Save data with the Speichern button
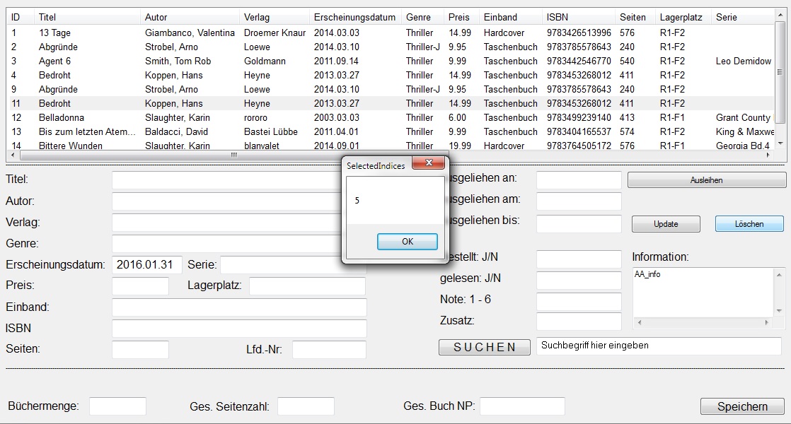The width and height of the screenshot is (791, 424). [741, 406]
